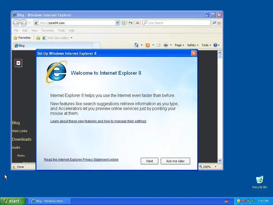Open the Favorites menu in menu bar
The height and width of the screenshot is (205, 273).
click(47, 30)
